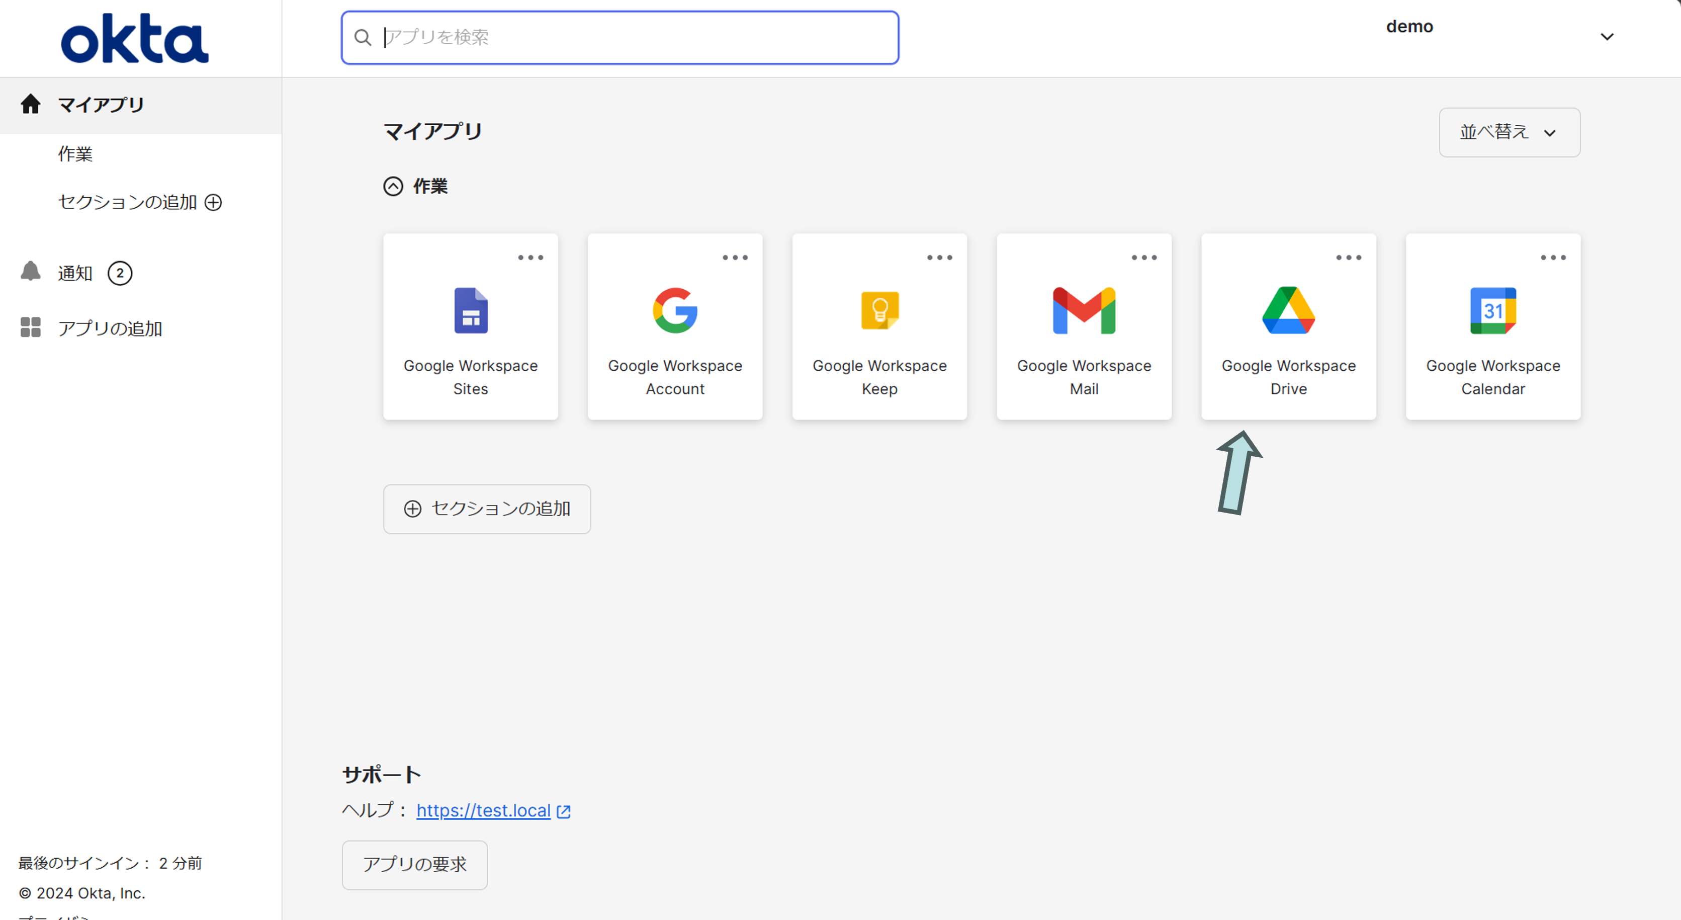The width and height of the screenshot is (1681, 920).
Task: Click the 最後のサインイン: 2 分前 text
Action: [110, 863]
